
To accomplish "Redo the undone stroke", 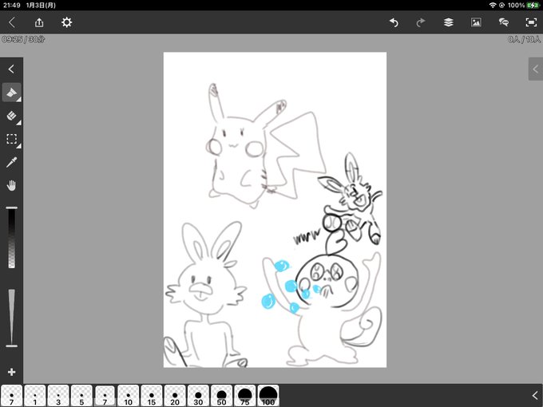I will tap(421, 22).
